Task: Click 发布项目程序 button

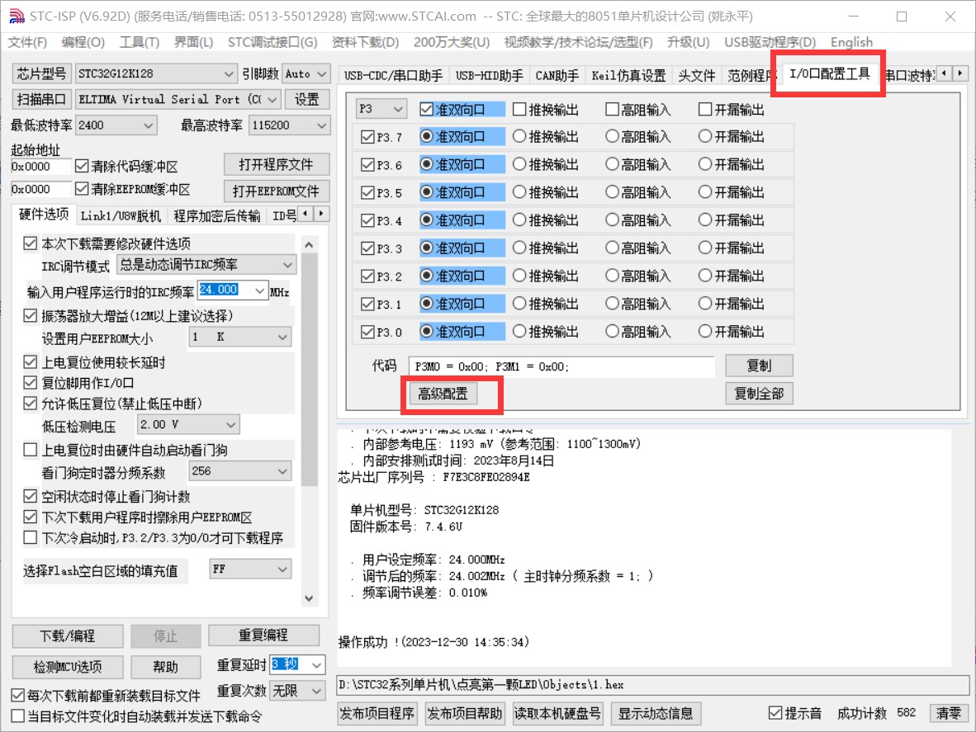Action: click(x=377, y=713)
